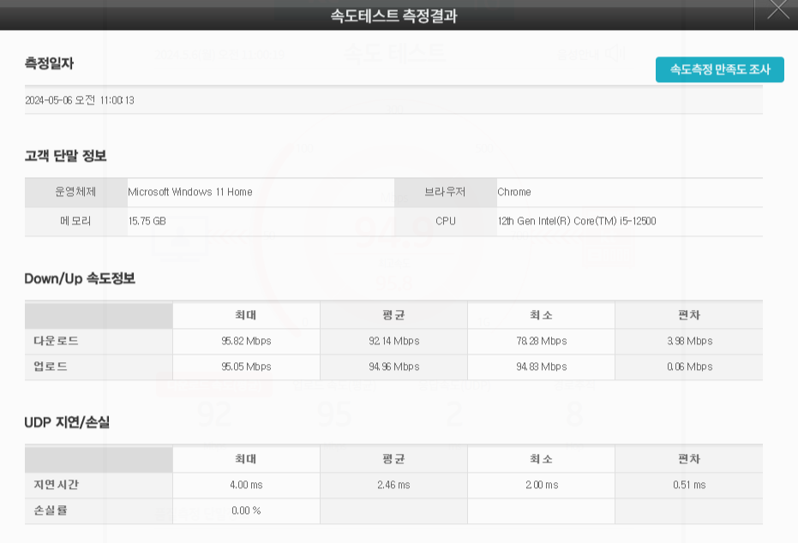Click upload deviation 0.06 Mbps cell

click(689, 367)
